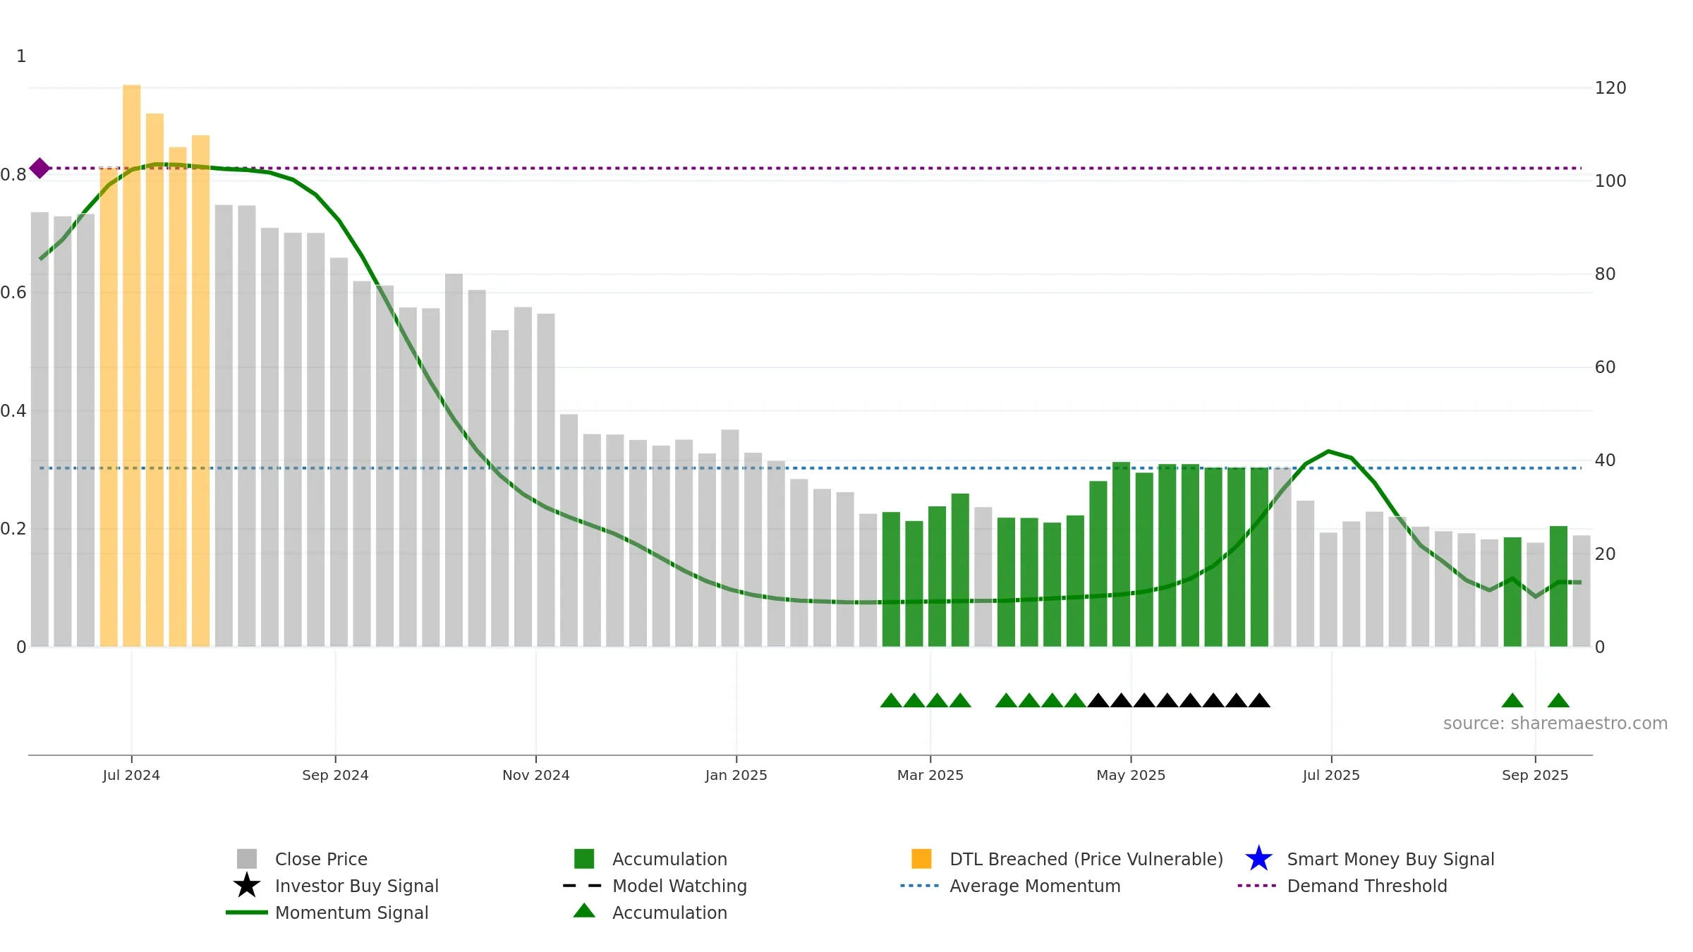The width and height of the screenshot is (1693, 952).
Task: Click the orange DTL Breached legend swatch
Action: tap(921, 858)
